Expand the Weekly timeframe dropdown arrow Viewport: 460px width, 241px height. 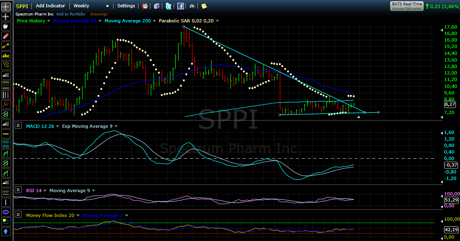point(107,6)
